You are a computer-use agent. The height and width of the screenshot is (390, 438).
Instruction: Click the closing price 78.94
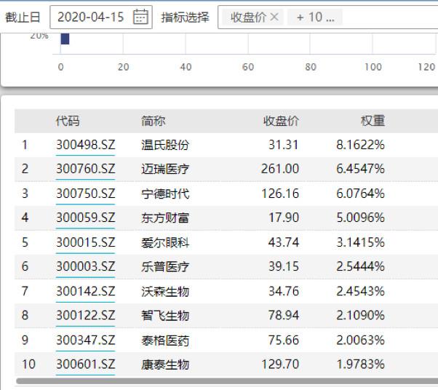(284, 315)
